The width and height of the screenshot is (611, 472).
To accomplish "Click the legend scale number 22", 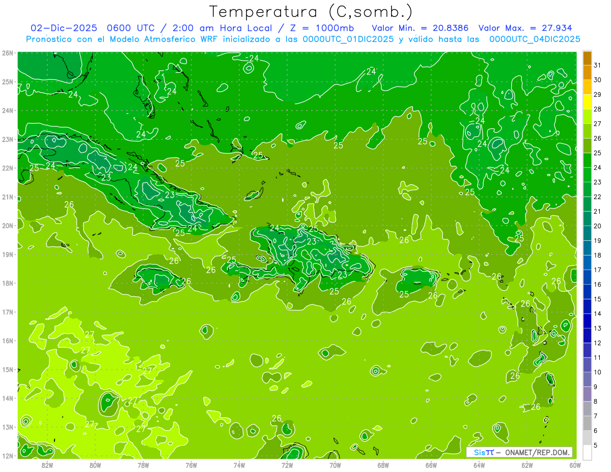I will [x=597, y=197].
